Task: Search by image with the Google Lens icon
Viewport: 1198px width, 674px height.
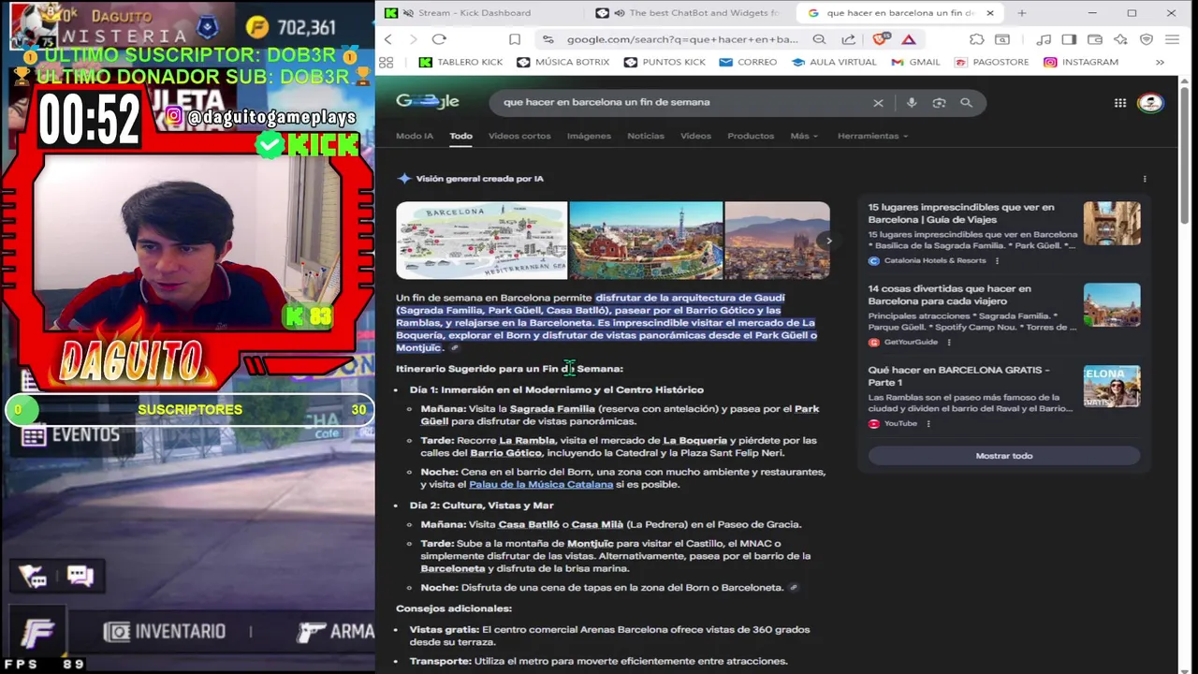Action: (939, 103)
